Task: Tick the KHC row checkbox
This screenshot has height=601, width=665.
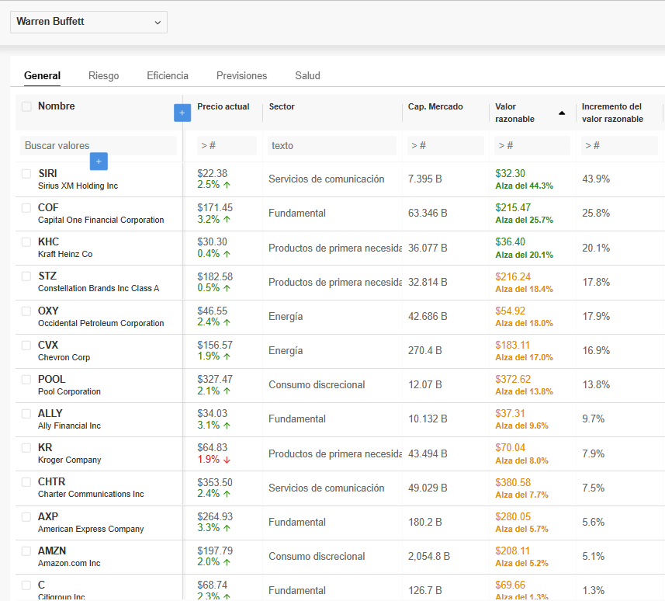Action: 26,242
